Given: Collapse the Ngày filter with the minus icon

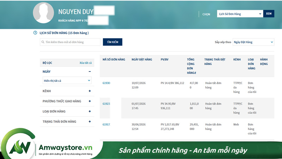Looking at the screenshot, I should pos(90,72).
